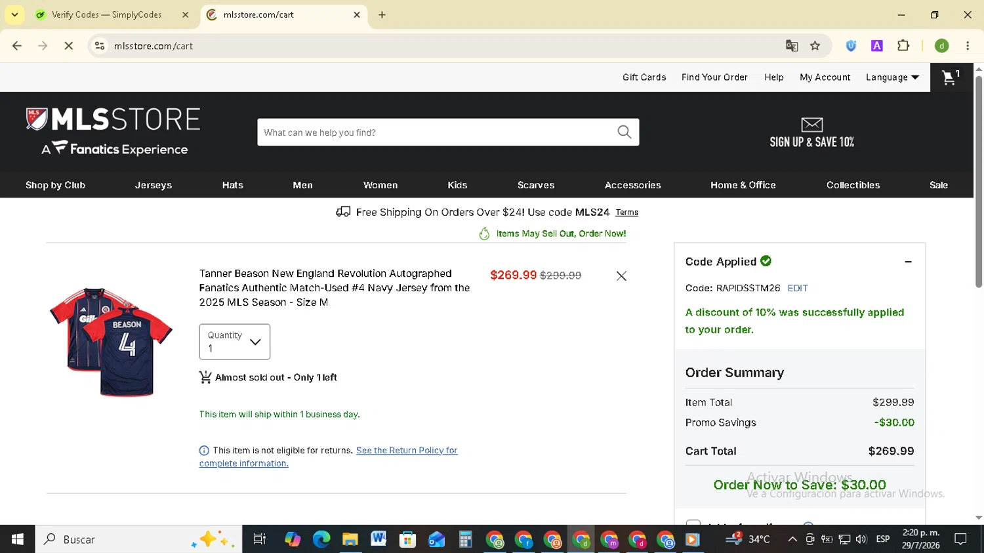Open the Accessories menu
The height and width of the screenshot is (553, 984).
[x=633, y=185]
